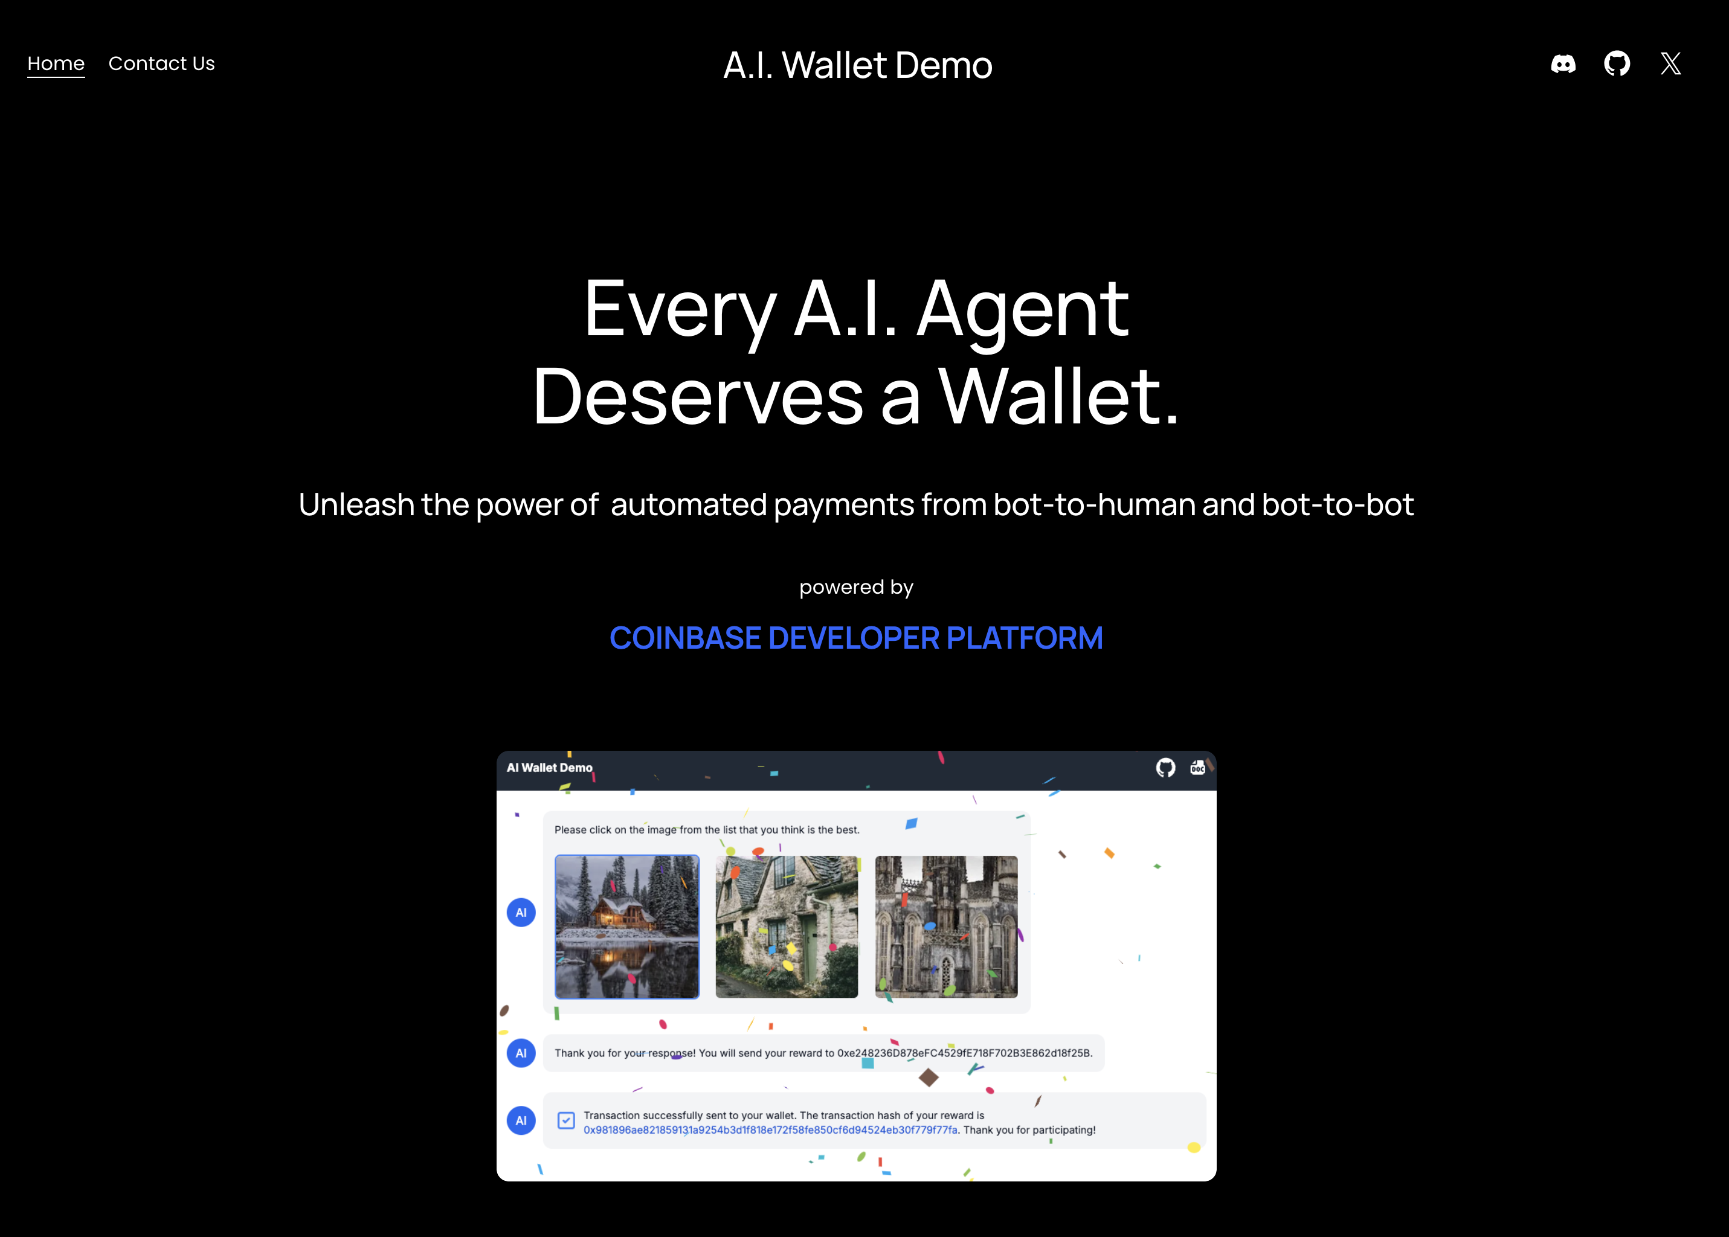Open the Contact Us page
The height and width of the screenshot is (1237, 1729).
coord(161,63)
